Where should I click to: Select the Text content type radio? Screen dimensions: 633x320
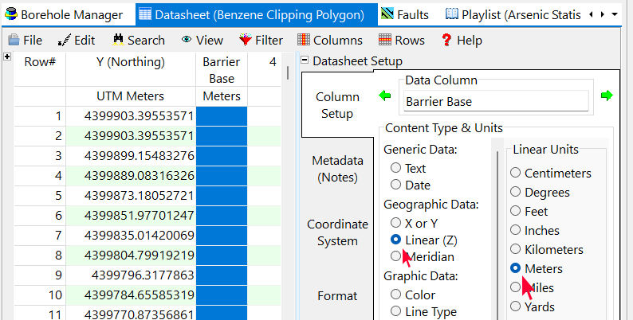coord(395,168)
